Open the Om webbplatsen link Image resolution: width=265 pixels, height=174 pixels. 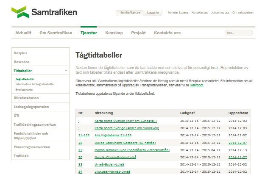coord(243,12)
